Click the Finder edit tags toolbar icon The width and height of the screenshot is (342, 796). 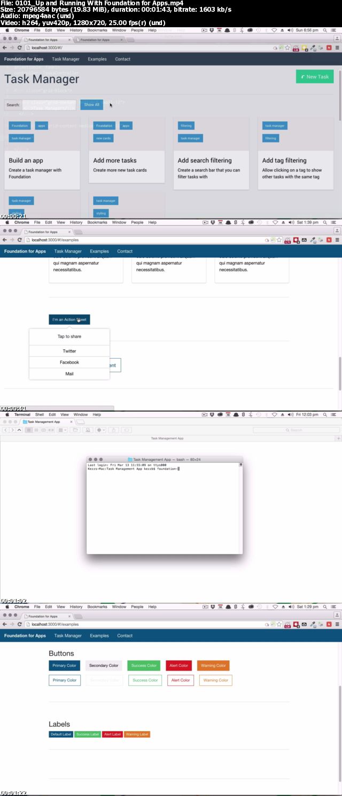coord(127,430)
